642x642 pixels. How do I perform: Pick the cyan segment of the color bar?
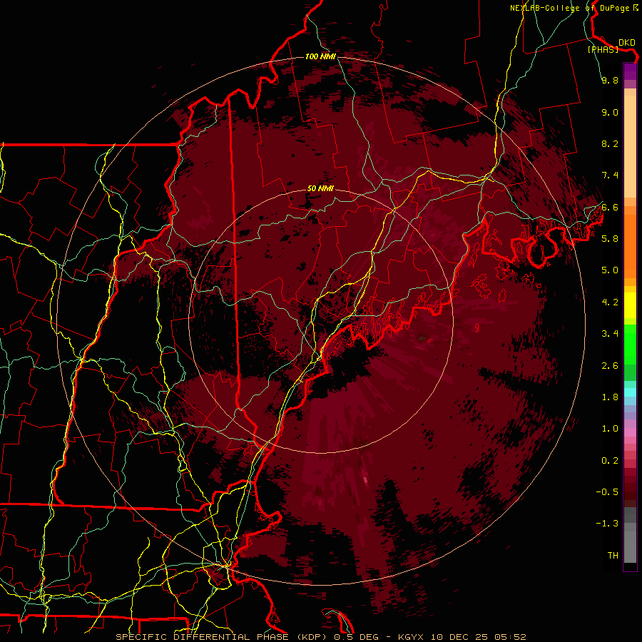[x=630, y=392]
